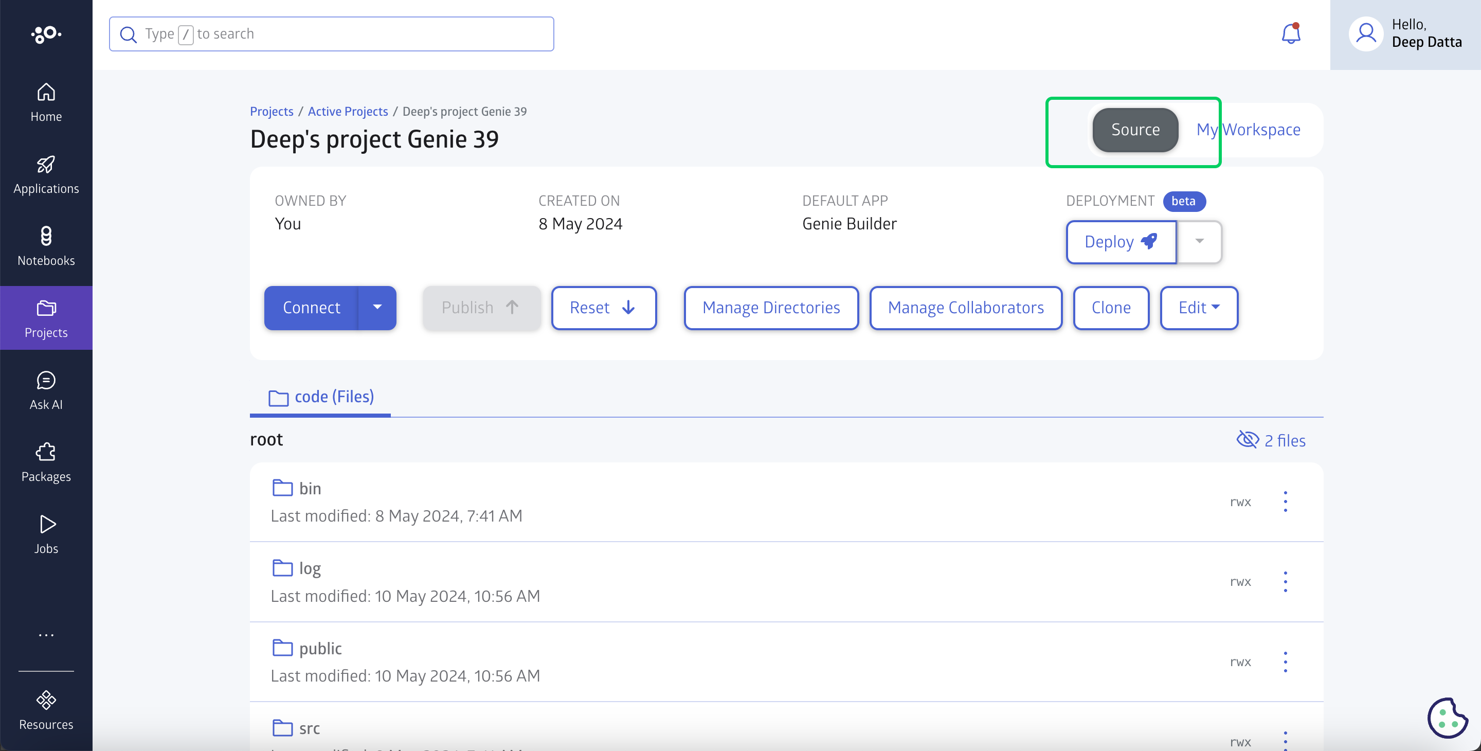Click the Publish button
The width and height of the screenshot is (1481, 751).
tap(481, 308)
